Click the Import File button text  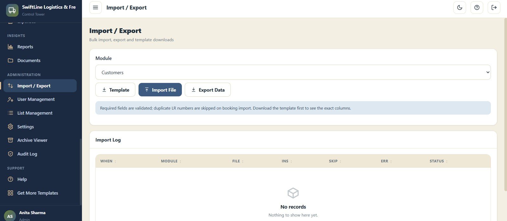click(x=164, y=90)
